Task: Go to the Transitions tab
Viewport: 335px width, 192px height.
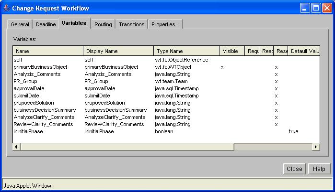Action: pyautogui.click(x=132, y=24)
